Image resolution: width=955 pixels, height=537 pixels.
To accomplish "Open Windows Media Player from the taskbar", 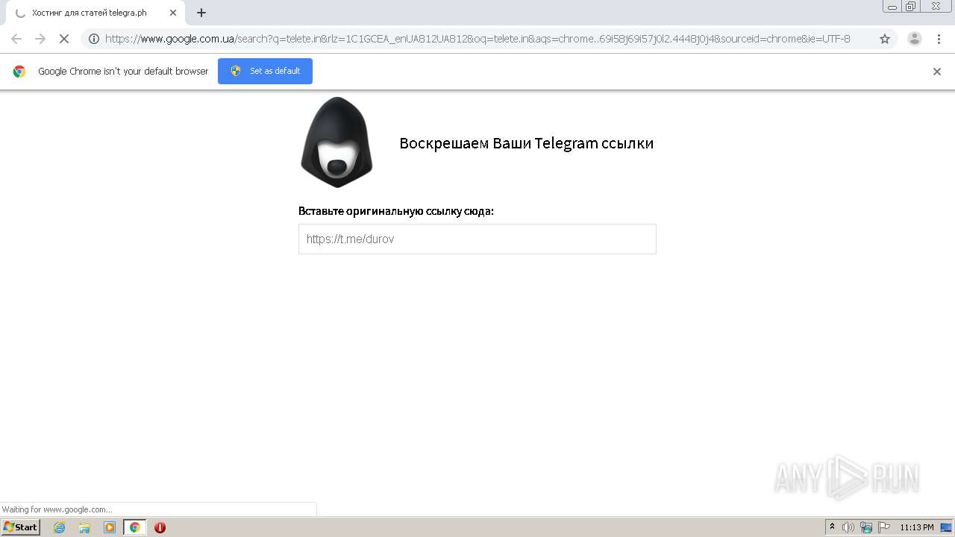I will pyautogui.click(x=110, y=527).
